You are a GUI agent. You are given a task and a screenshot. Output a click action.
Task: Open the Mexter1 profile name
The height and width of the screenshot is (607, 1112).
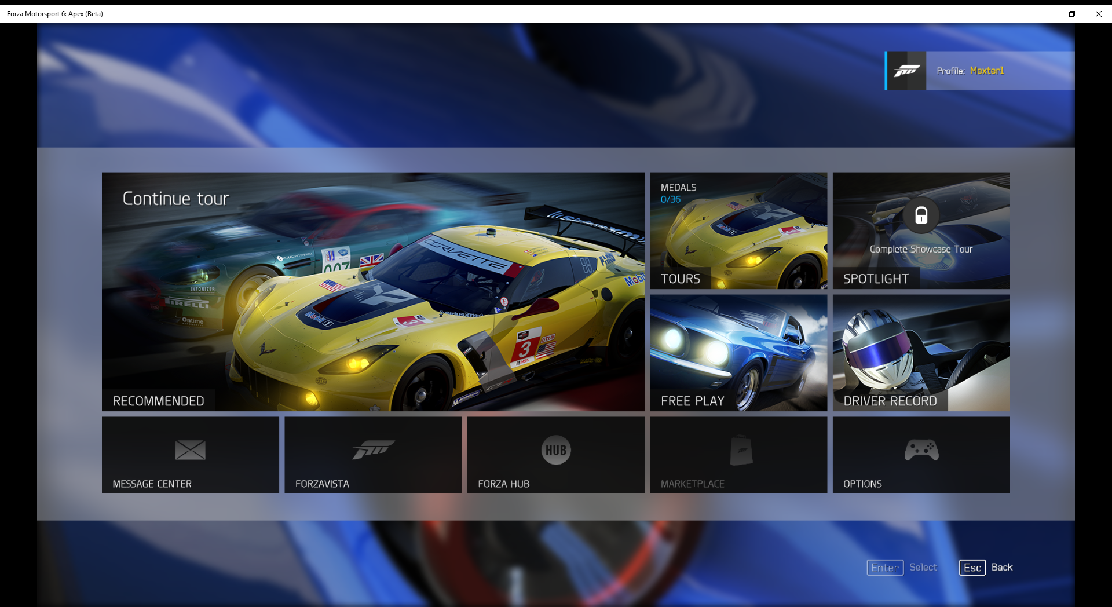coord(987,71)
